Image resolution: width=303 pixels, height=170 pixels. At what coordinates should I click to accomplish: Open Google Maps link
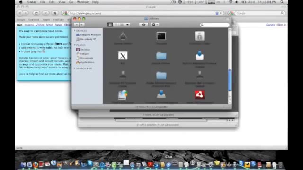(49, 25)
